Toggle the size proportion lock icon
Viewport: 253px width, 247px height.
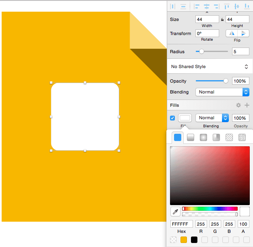tap(222, 20)
